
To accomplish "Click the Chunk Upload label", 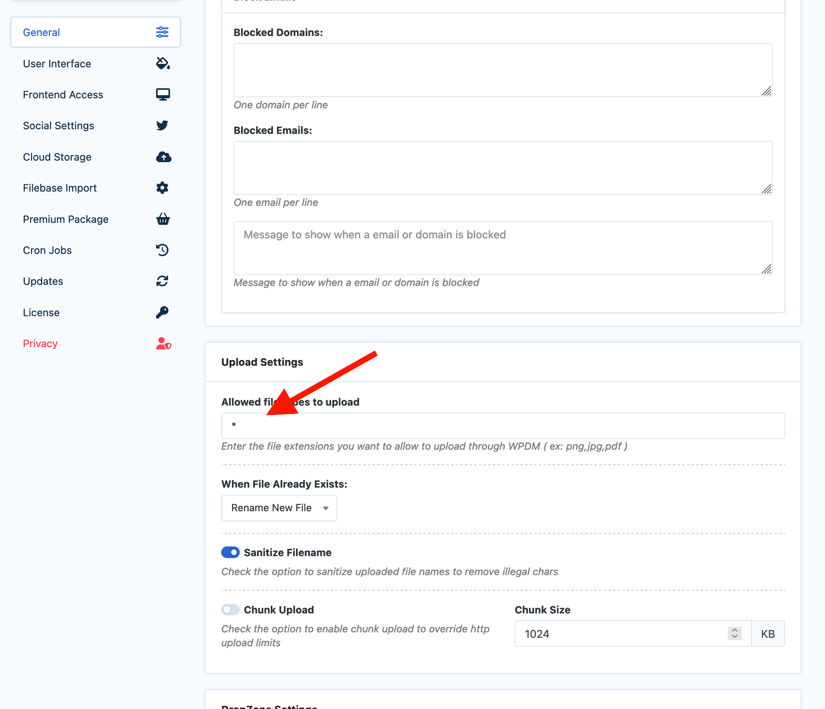I will point(279,610).
